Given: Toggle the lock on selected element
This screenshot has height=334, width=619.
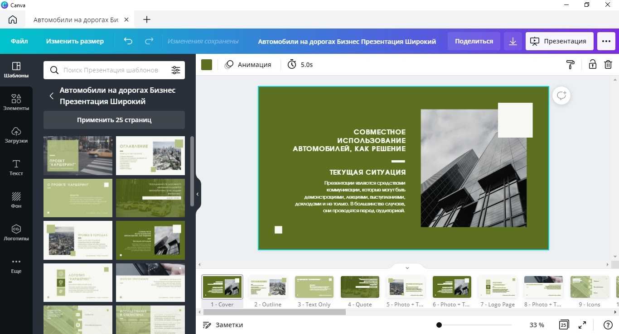Looking at the screenshot, I should coord(592,65).
